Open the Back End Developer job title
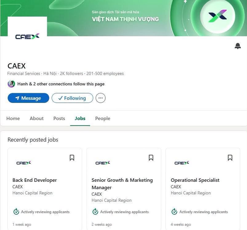 coord(35,180)
